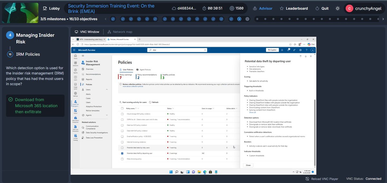Open DSPM in left rail
The width and height of the screenshot is (387, 183).
[x=75, y=112]
